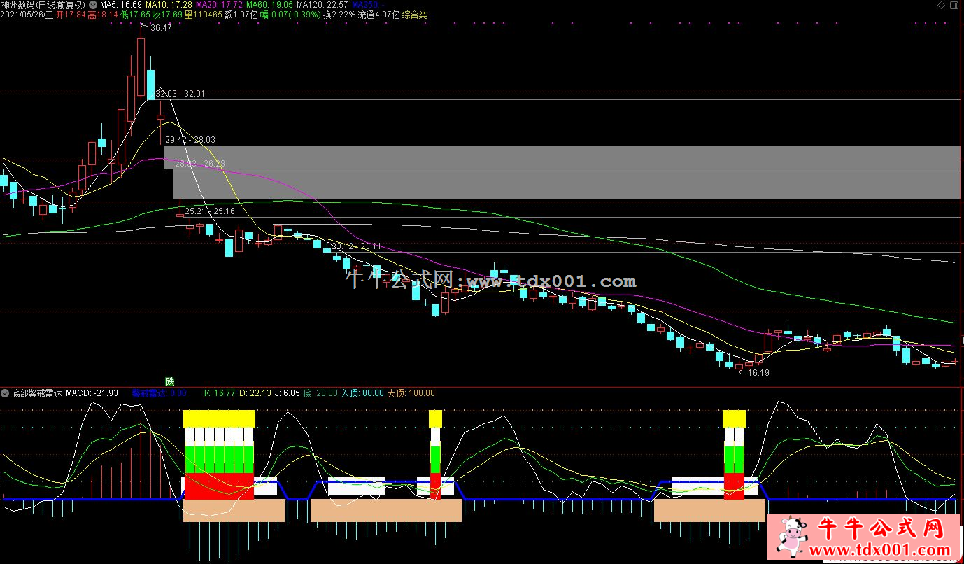Select the blue MA250 label

tap(369, 4)
